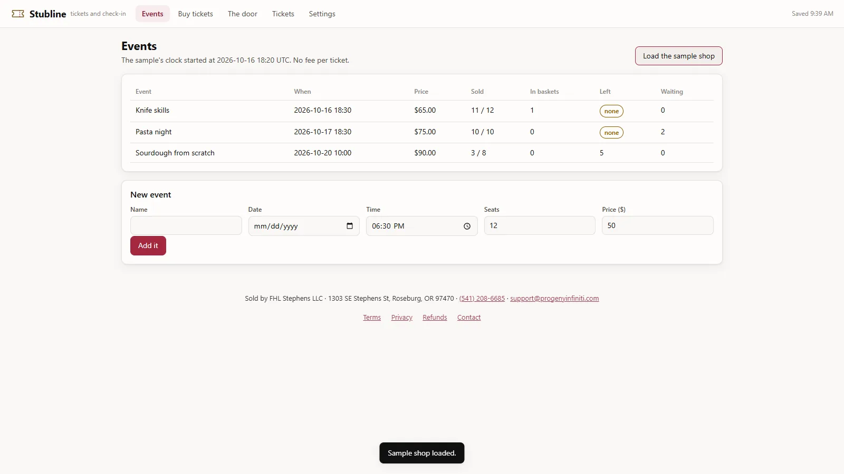Open the Contact footer link
Screen dimensions: 844x474
click(x=469, y=318)
